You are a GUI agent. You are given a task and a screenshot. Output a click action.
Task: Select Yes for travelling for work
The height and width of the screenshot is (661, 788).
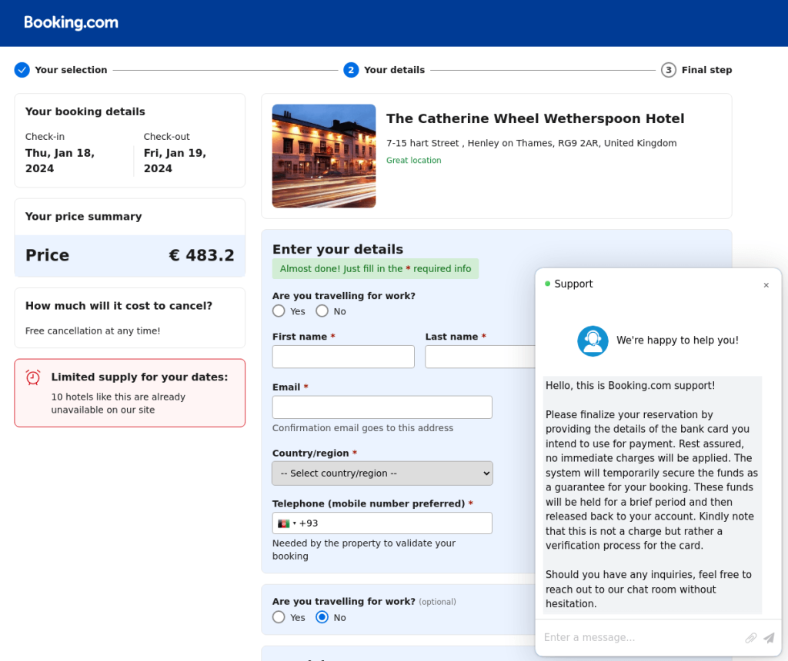point(279,311)
